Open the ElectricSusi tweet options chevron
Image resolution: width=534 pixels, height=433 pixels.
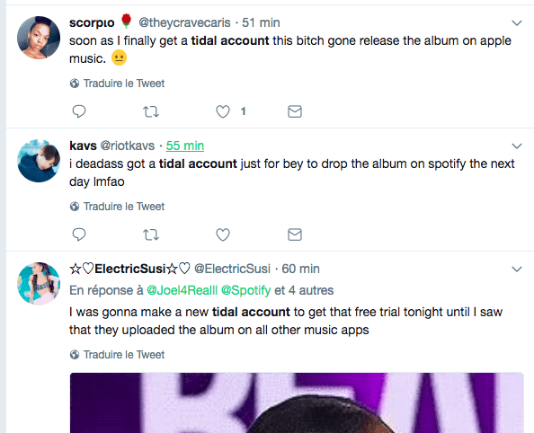(517, 270)
